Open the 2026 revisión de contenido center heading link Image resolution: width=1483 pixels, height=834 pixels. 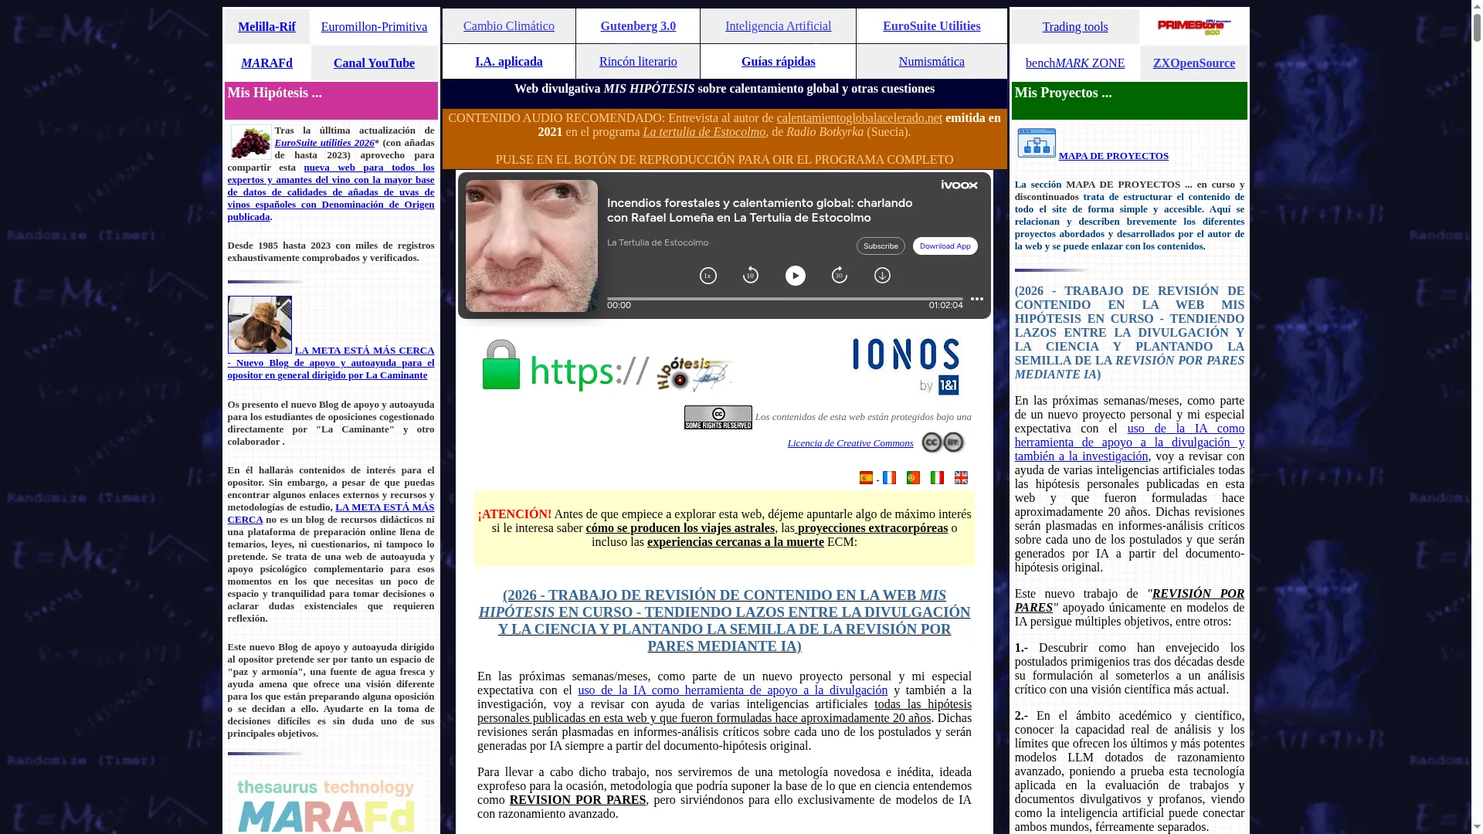point(725,620)
